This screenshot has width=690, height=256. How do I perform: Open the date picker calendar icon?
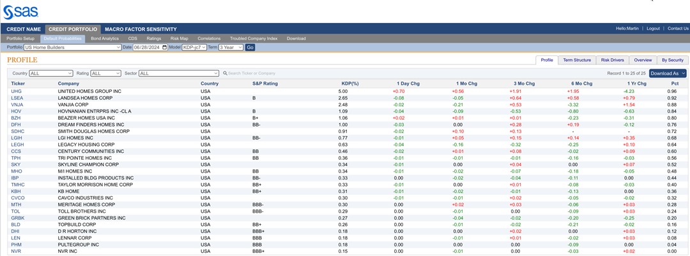[165, 47]
